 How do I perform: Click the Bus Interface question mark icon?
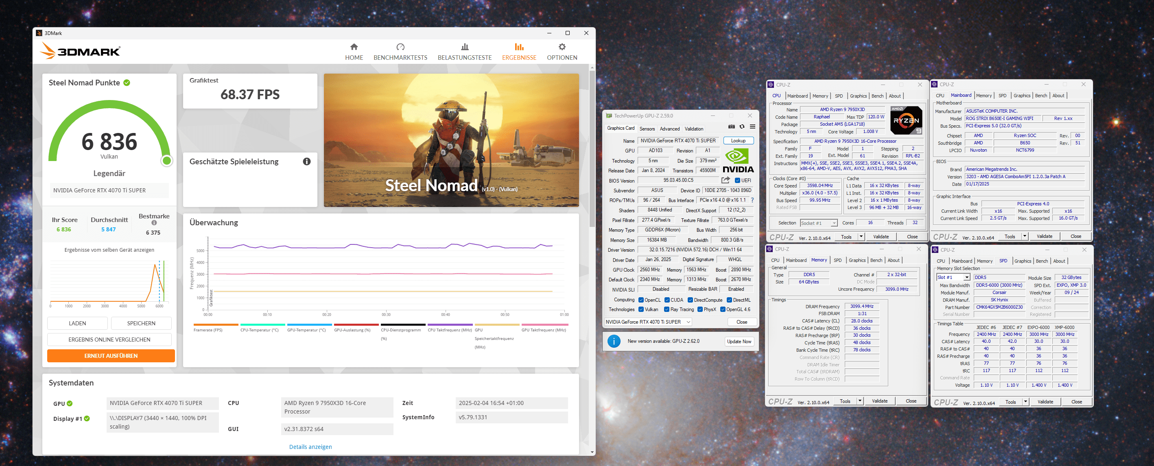click(752, 200)
